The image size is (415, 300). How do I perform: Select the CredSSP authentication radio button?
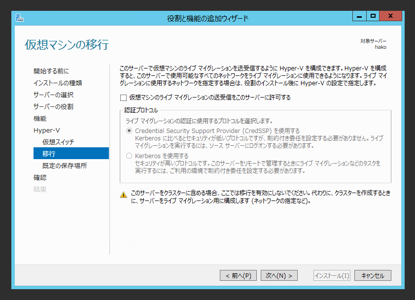coord(129,131)
